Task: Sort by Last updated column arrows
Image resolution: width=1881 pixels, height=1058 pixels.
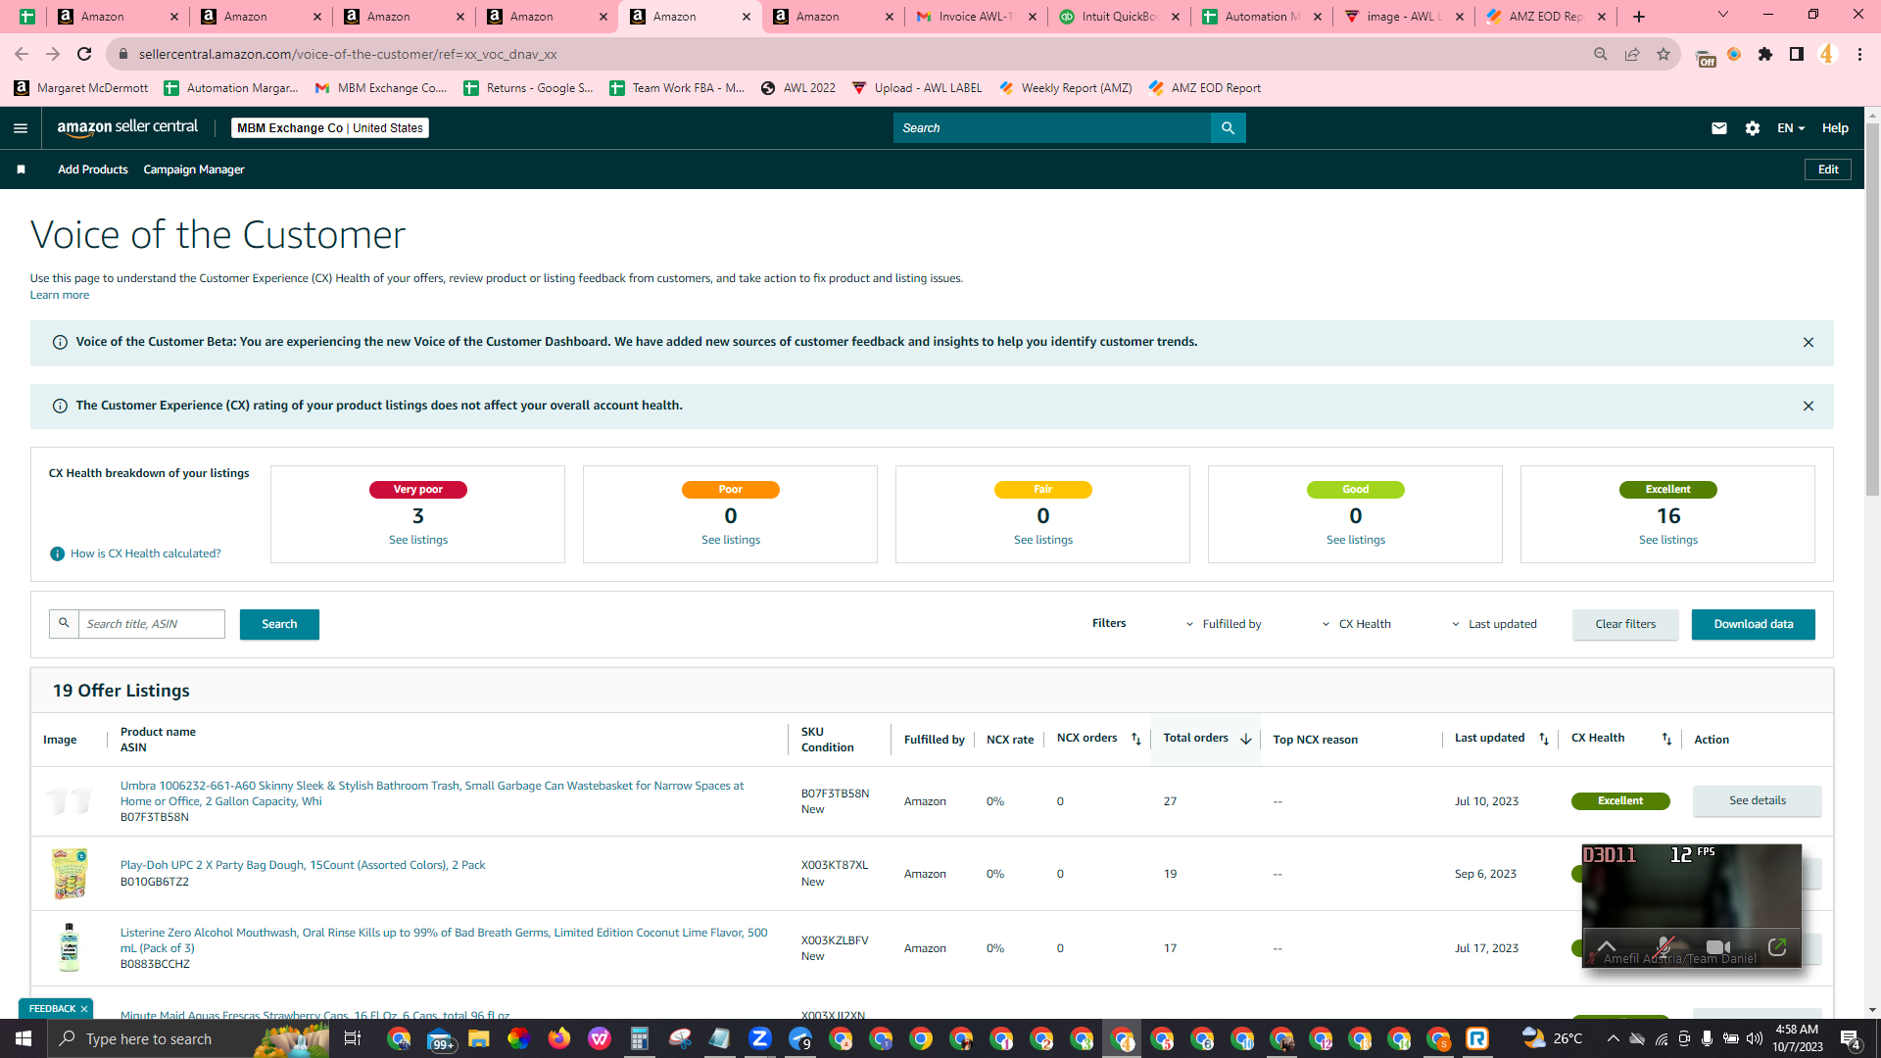Action: coord(1544,740)
